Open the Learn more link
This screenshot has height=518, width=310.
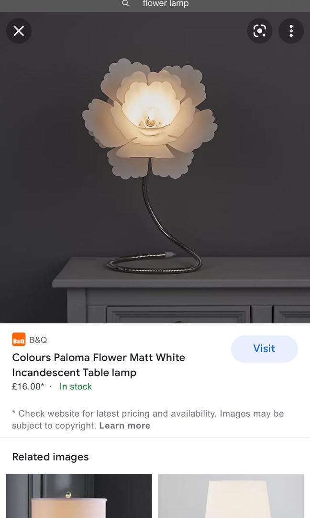click(x=124, y=425)
